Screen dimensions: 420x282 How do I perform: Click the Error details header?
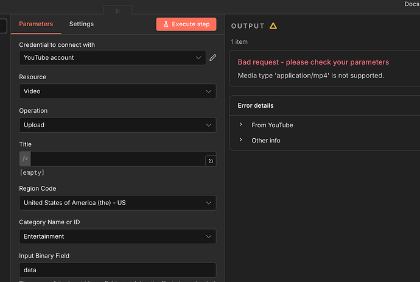[256, 105]
